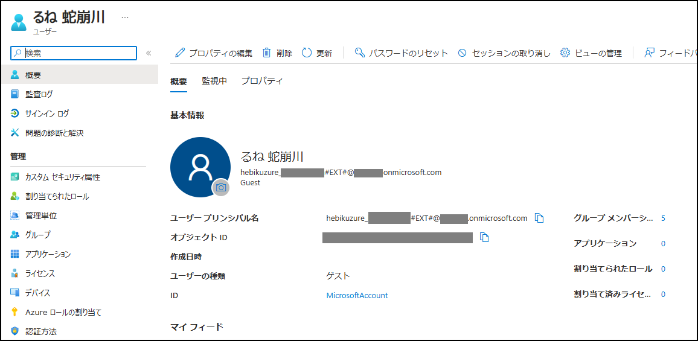This screenshot has width=698, height=341.
Task: Click the user avatar icon in page header
Action: (18, 22)
